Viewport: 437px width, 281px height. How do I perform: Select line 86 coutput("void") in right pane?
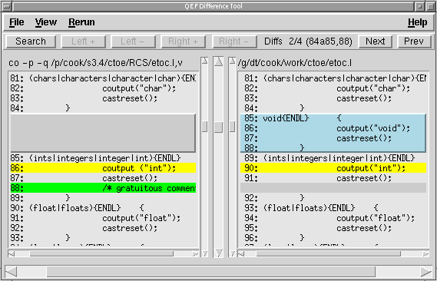[333, 128]
